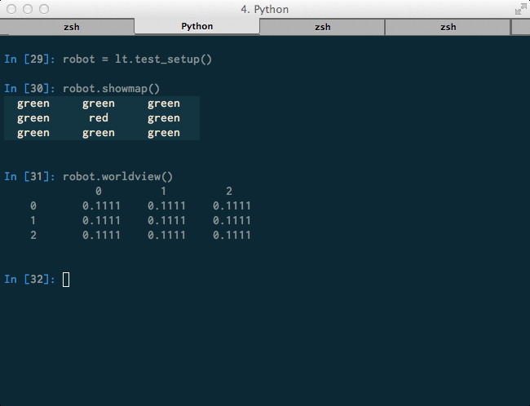The image size is (530, 406).
Task: Open the zsh tab right of Python
Action: tap(322, 27)
